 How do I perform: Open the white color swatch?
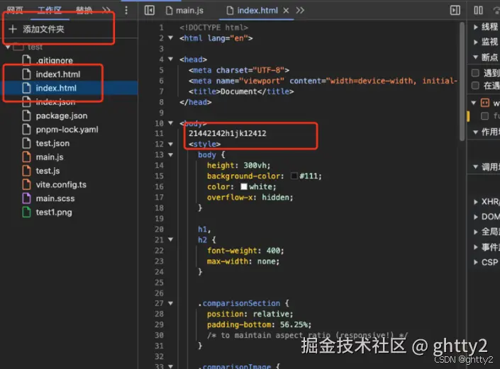(x=244, y=186)
